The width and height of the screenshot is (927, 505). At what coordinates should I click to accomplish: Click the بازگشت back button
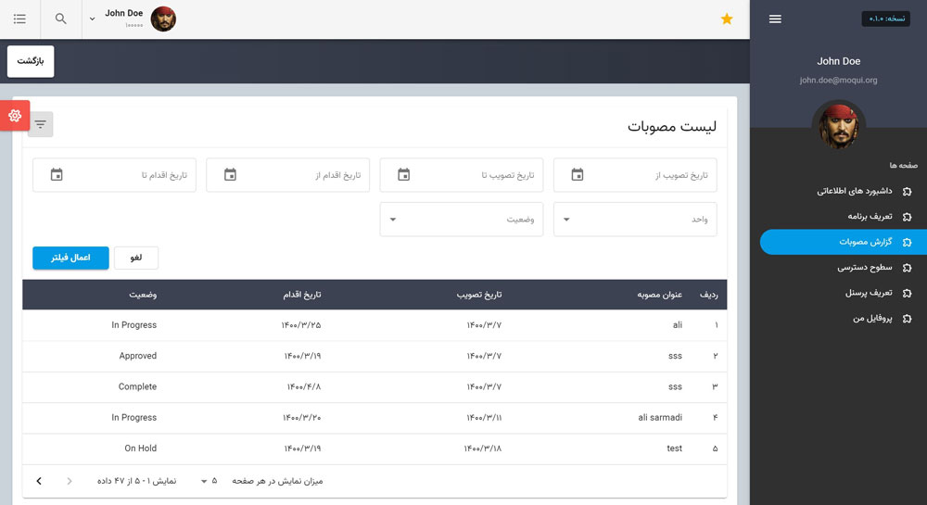coord(31,61)
